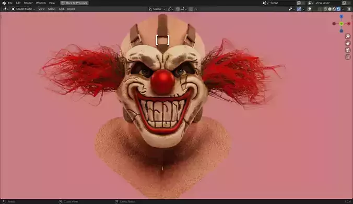Viewport: 353px width, 204px height.
Task: Open the scene browse icon
Action: click(x=265, y=3)
